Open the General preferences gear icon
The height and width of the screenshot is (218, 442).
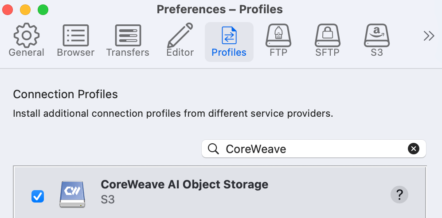point(27,35)
